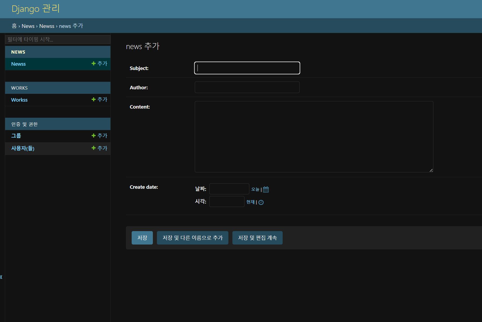Screen dimensions: 482x322
Task: Go to 홈 in the breadcrumb
Action: 14,26
